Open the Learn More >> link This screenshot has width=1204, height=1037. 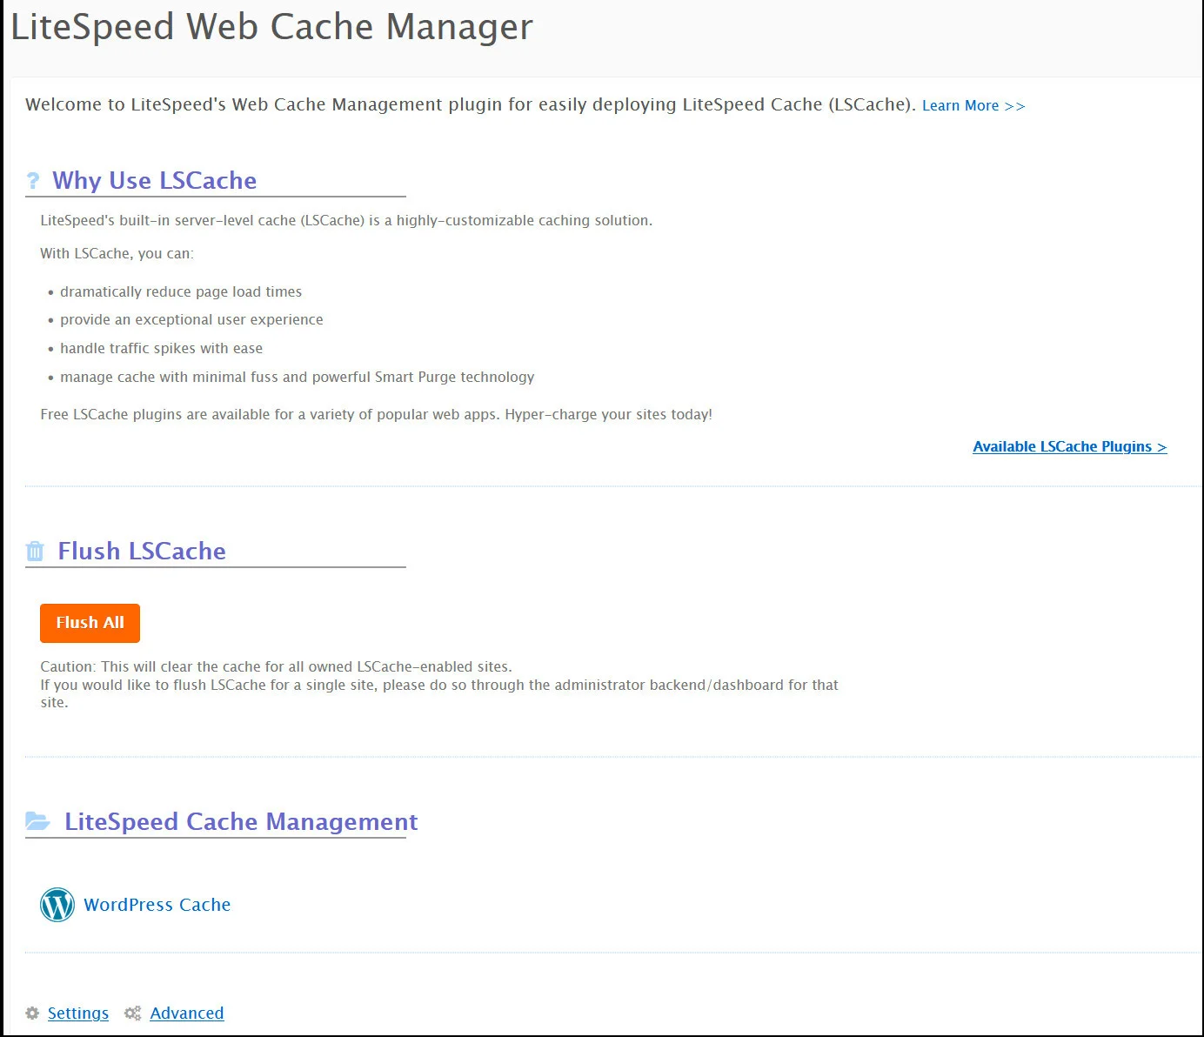[x=973, y=105]
